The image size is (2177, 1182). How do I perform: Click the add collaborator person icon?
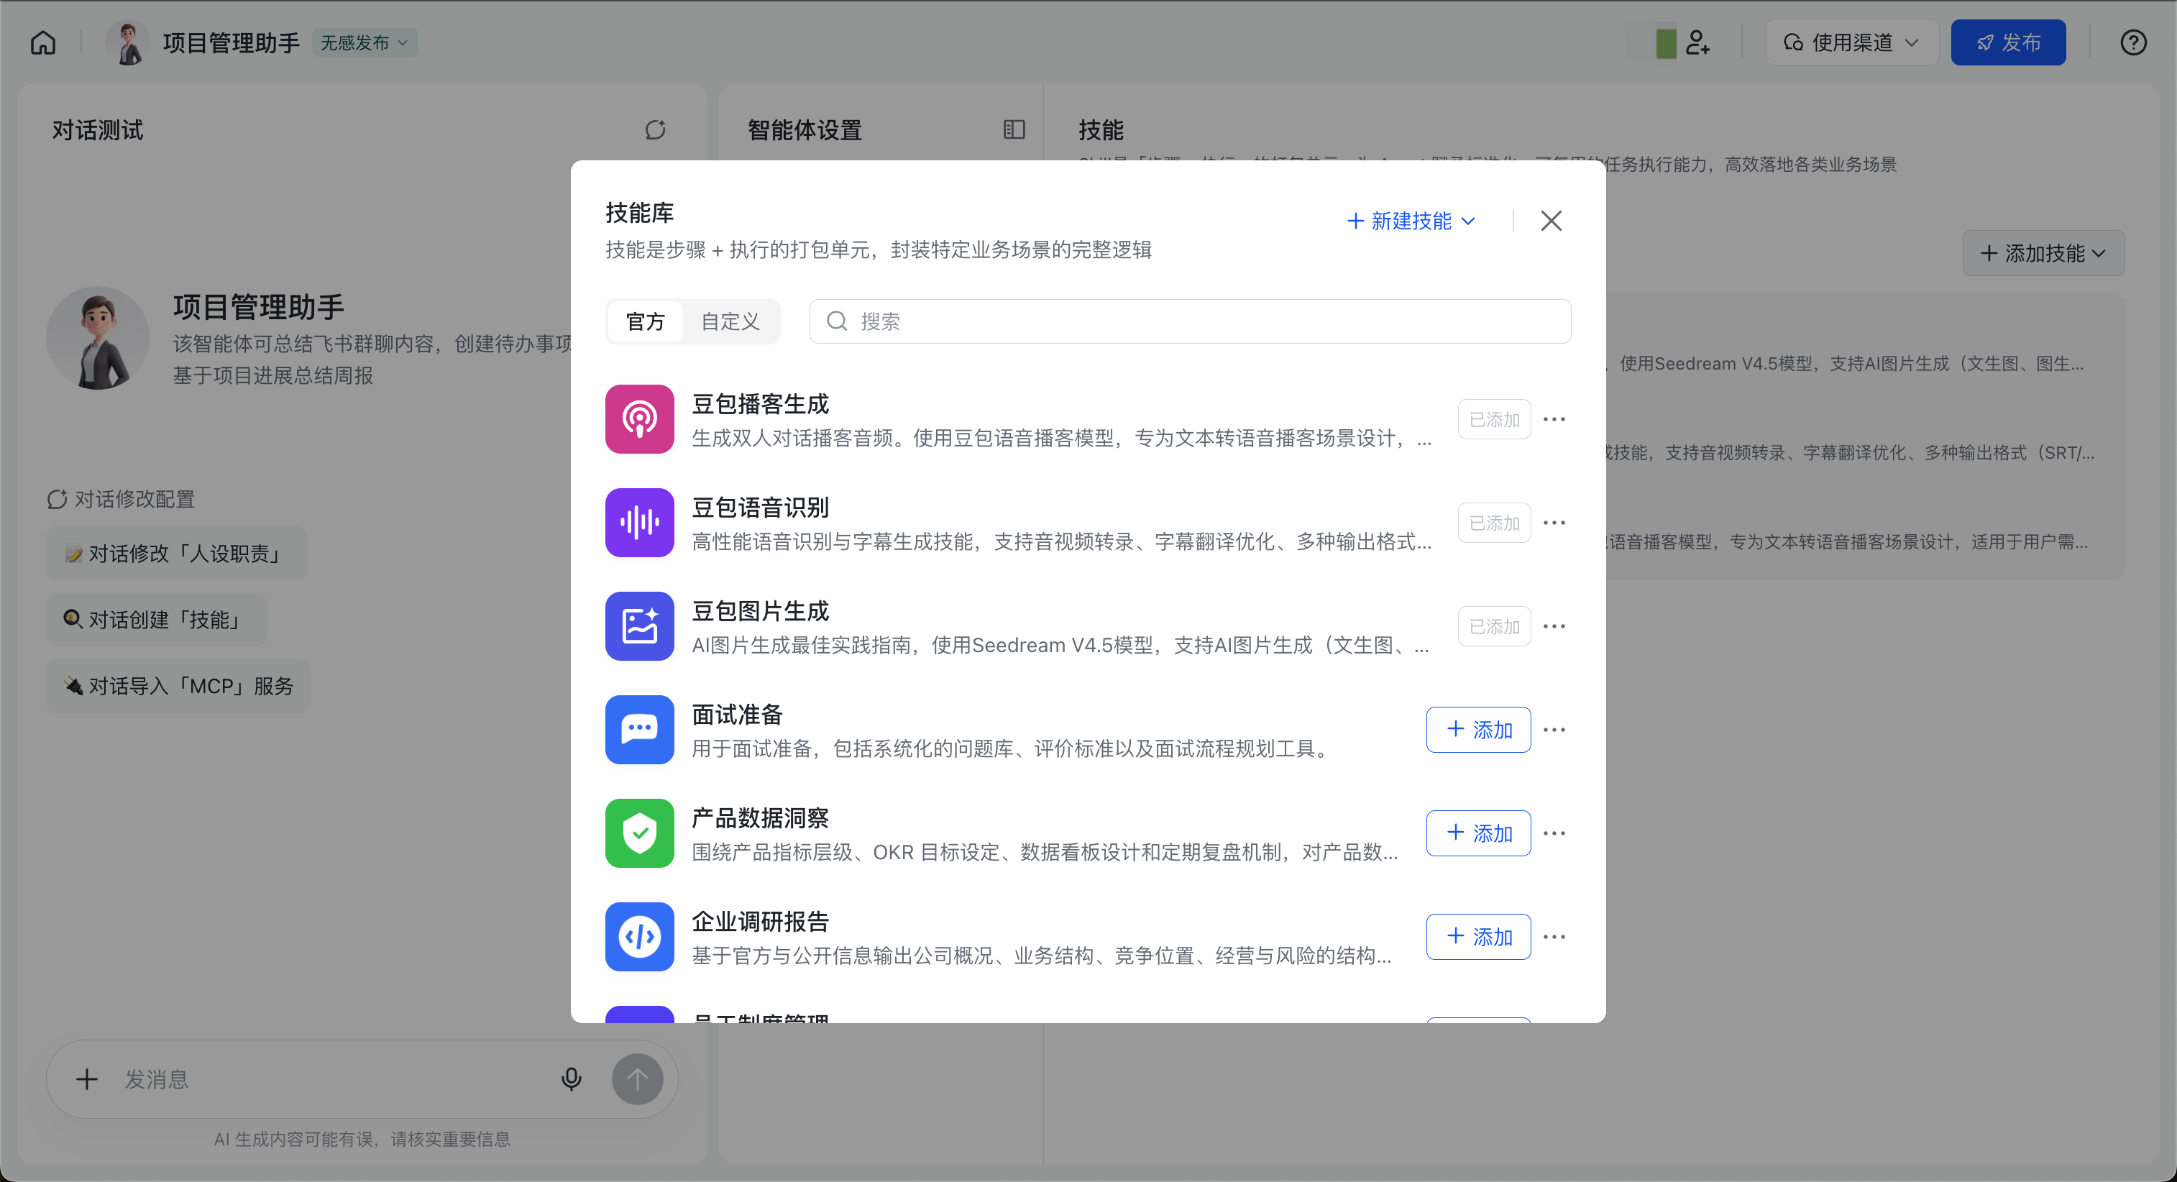point(1697,42)
